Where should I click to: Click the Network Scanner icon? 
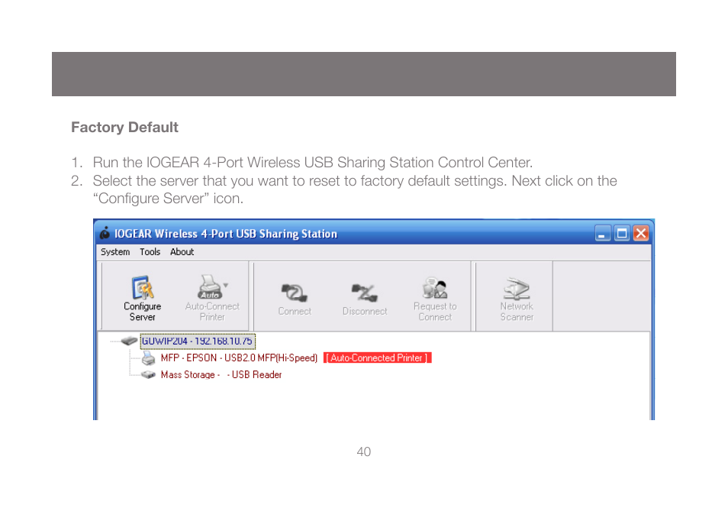[517, 299]
